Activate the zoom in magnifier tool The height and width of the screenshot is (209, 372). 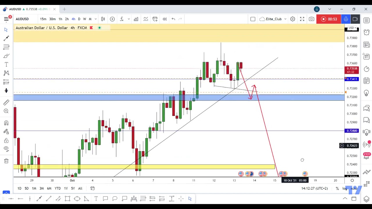[6, 111]
